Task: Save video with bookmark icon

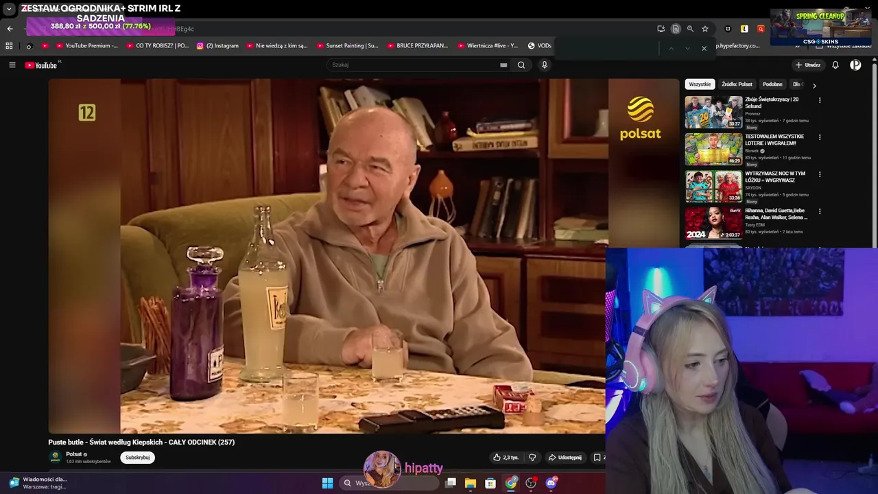Action: (597, 458)
